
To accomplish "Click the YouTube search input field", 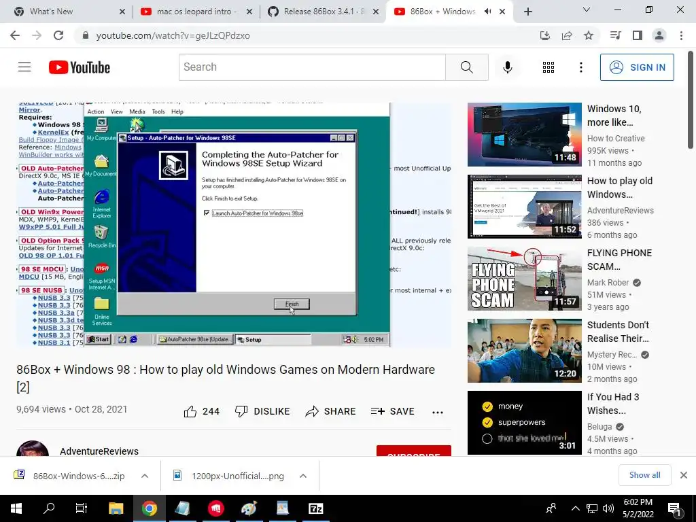I will click(312, 67).
